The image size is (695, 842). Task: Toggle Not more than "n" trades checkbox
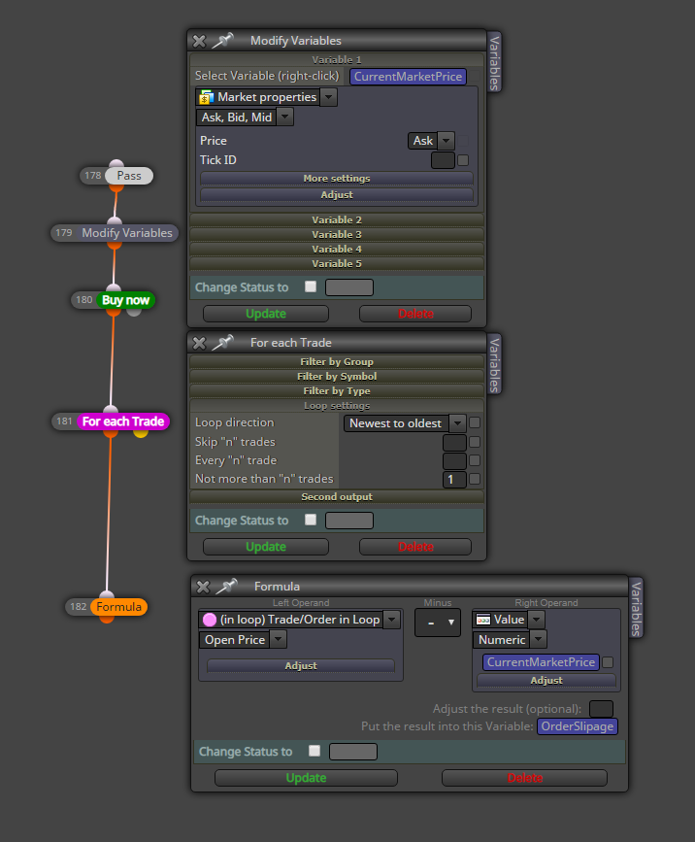[x=475, y=479]
